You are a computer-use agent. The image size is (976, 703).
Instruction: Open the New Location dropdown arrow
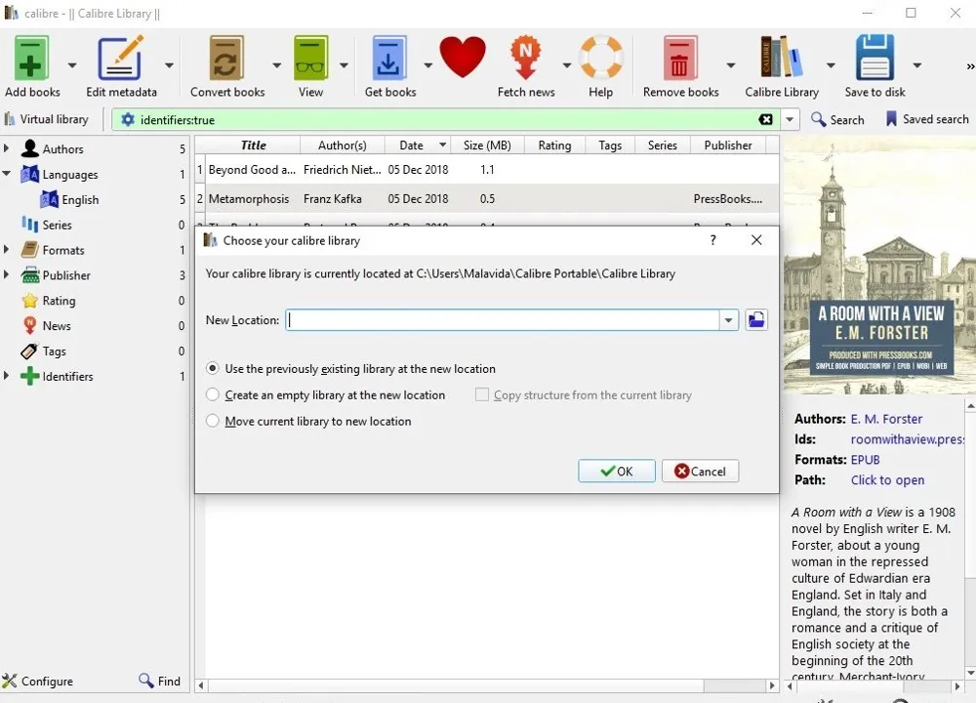728,320
